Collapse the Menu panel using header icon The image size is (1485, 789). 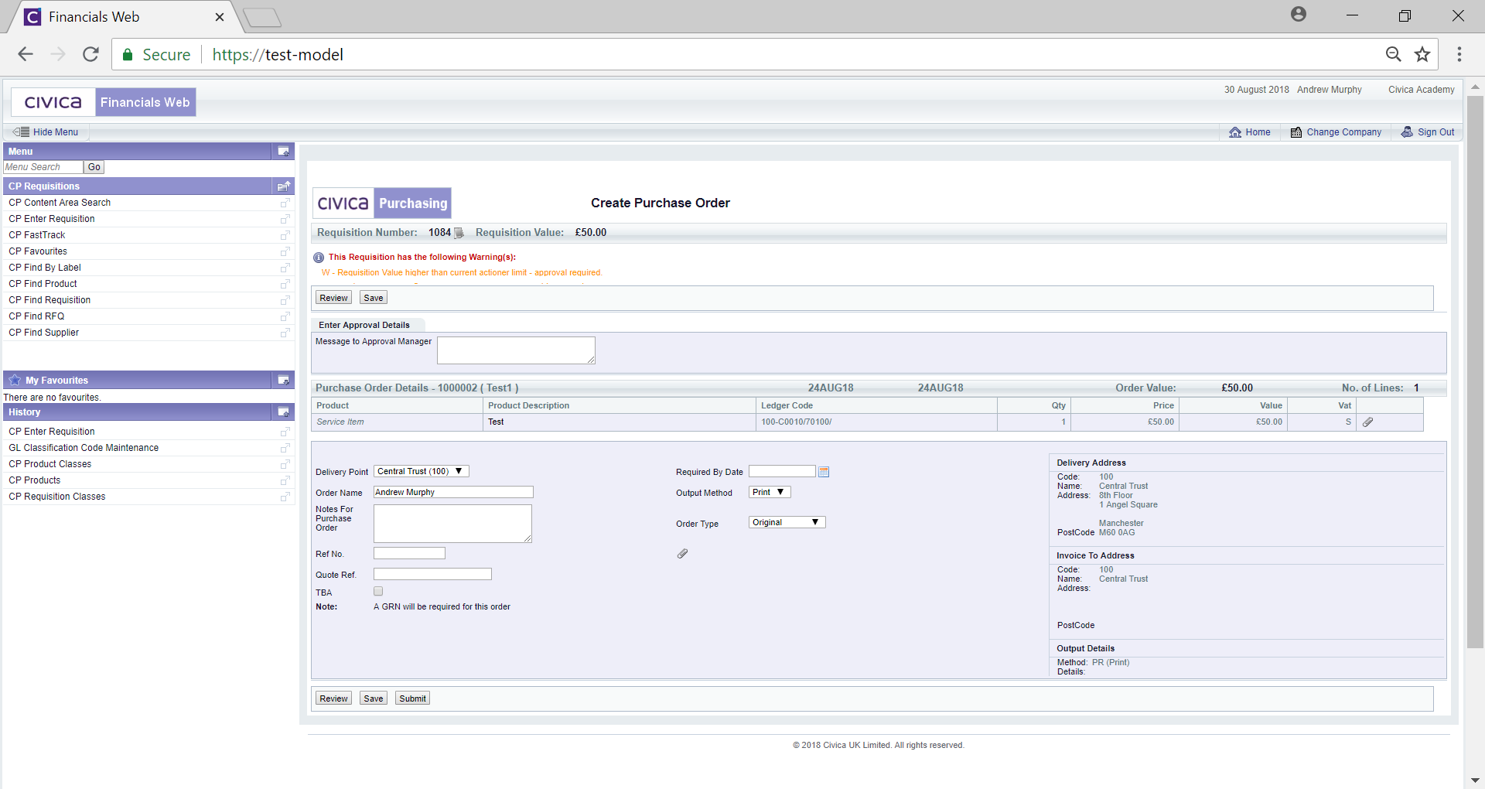[283, 152]
